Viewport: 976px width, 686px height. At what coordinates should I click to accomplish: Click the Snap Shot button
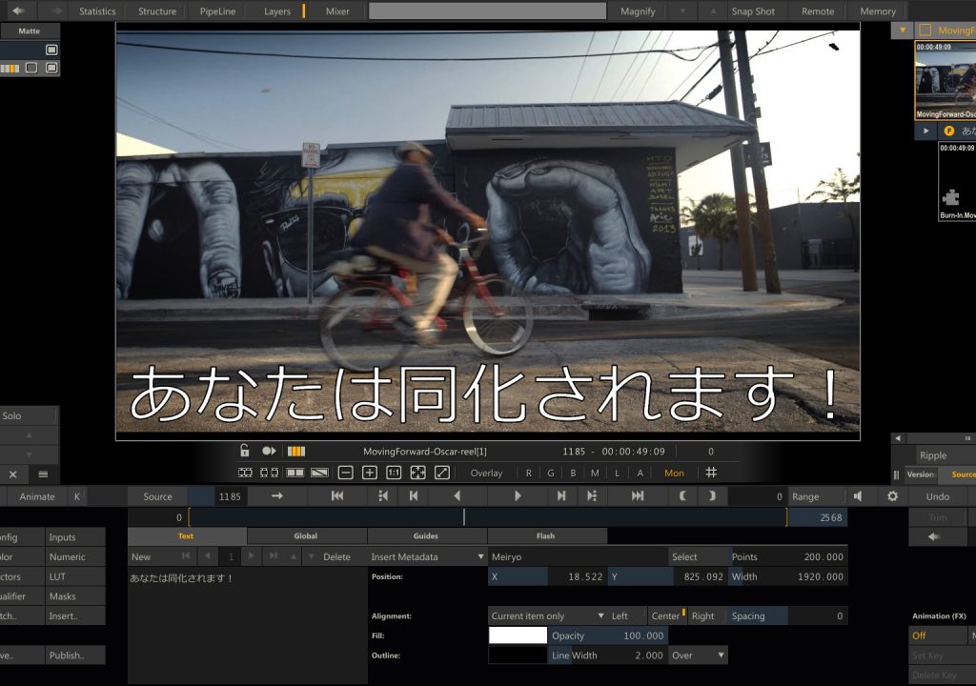[753, 11]
